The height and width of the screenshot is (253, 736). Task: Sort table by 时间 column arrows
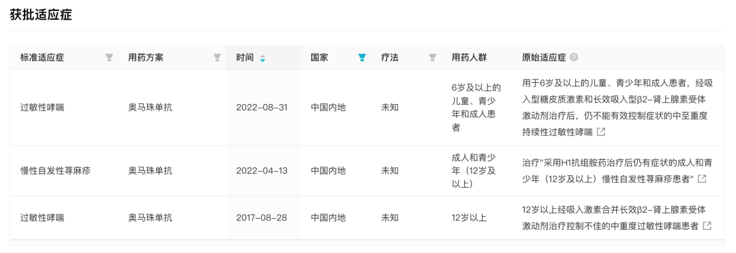pos(262,58)
